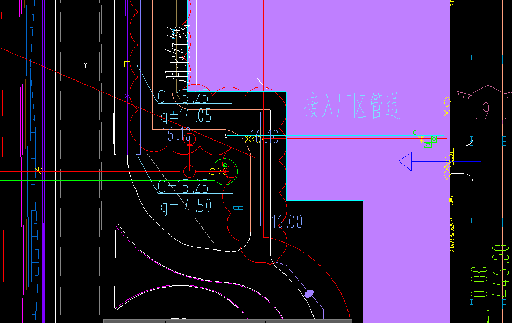Select the g=14.50 elevation text
The width and height of the screenshot is (512, 323).
(x=186, y=206)
